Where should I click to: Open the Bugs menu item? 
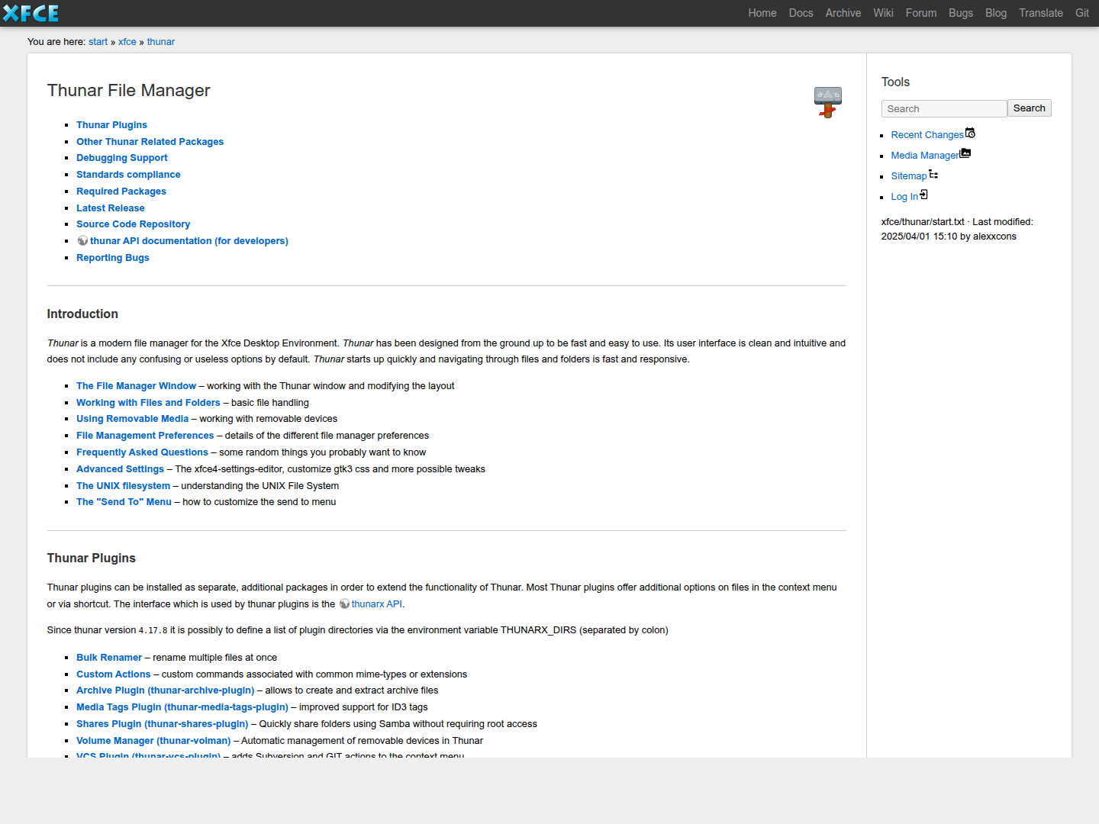(961, 13)
